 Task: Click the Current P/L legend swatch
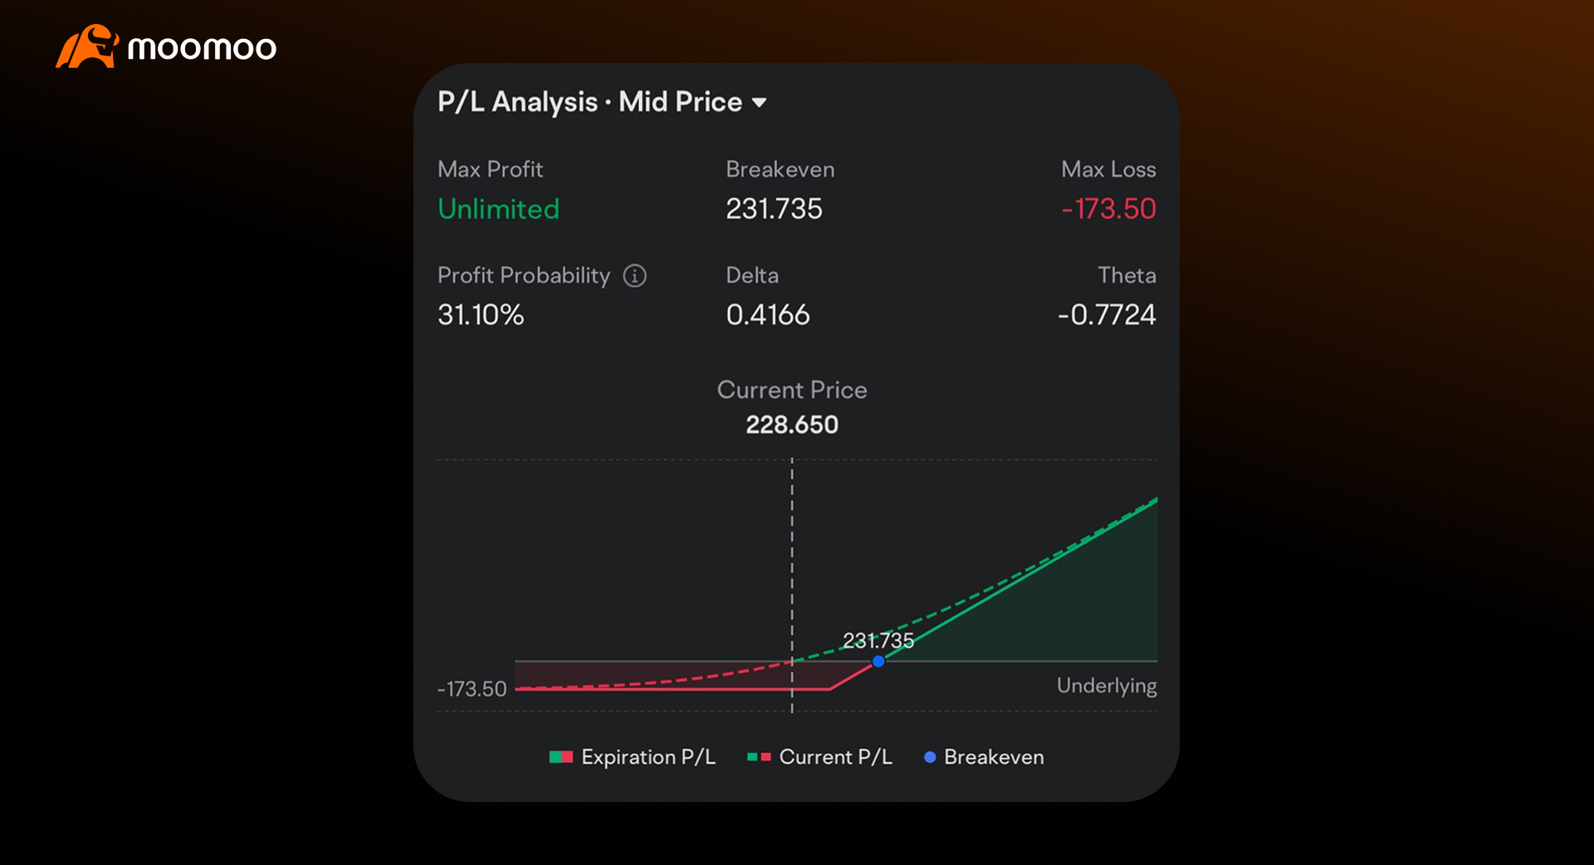[x=759, y=756]
